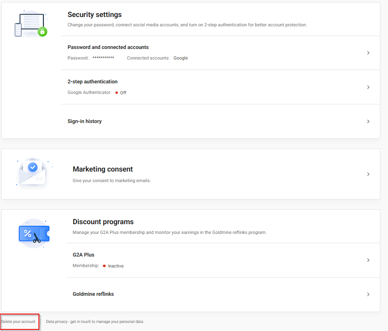The image size is (388, 331).
Task: Open the Sign-in history row label
Action: coord(84,121)
